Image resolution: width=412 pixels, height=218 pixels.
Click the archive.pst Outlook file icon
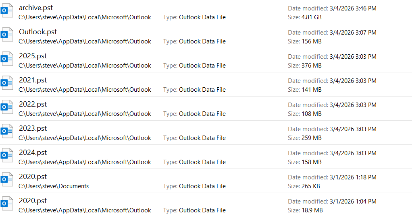tap(7, 10)
